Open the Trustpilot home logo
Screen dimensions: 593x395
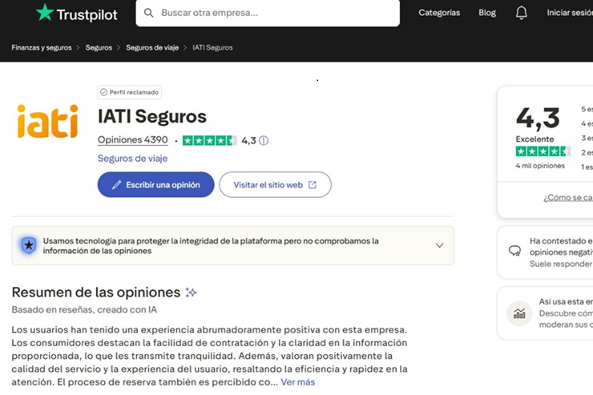click(76, 14)
